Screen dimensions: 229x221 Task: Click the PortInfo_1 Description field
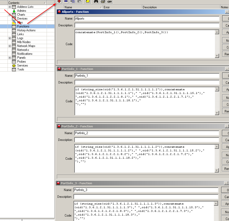tap(147, 82)
